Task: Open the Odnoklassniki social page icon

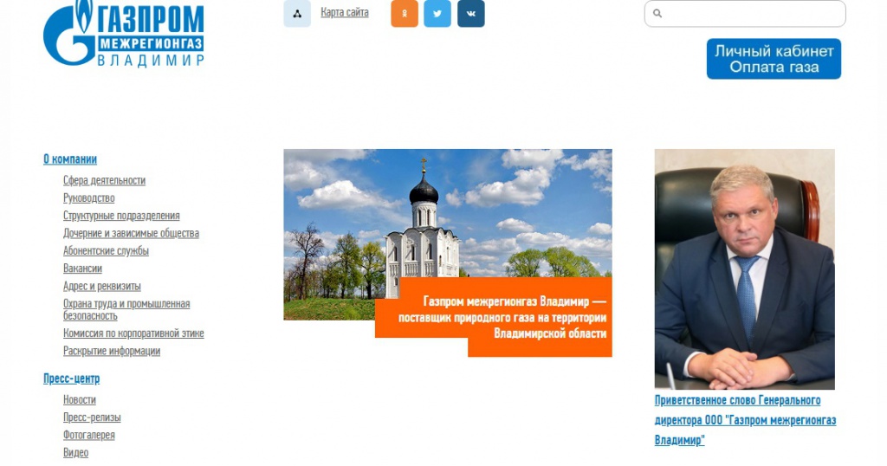Action: pos(405,14)
